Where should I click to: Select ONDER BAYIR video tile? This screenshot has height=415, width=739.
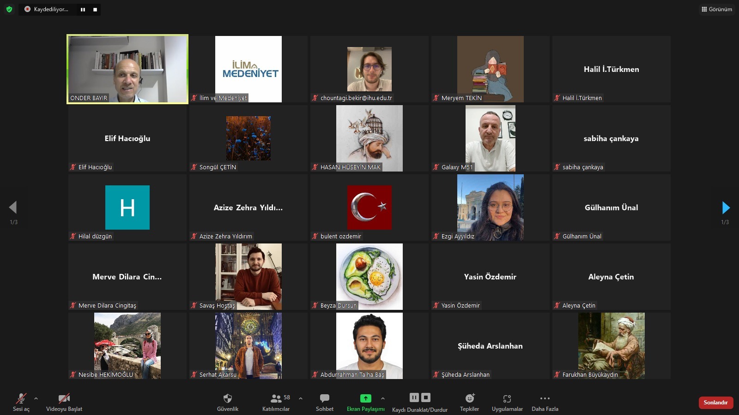point(127,69)
